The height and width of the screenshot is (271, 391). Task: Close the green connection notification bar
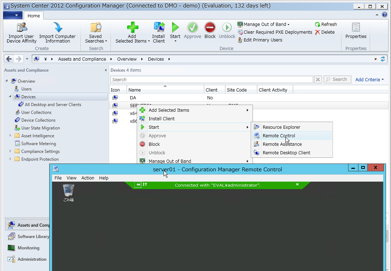(x=297, y=184)
